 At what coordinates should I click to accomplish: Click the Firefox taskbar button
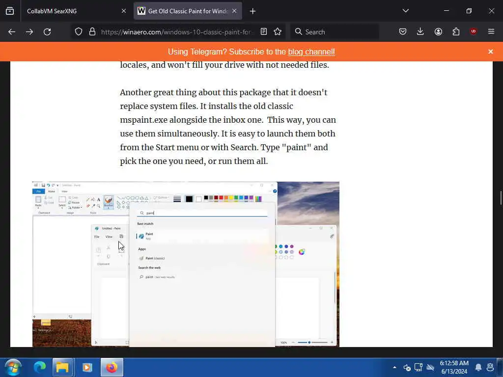point(112,367)
